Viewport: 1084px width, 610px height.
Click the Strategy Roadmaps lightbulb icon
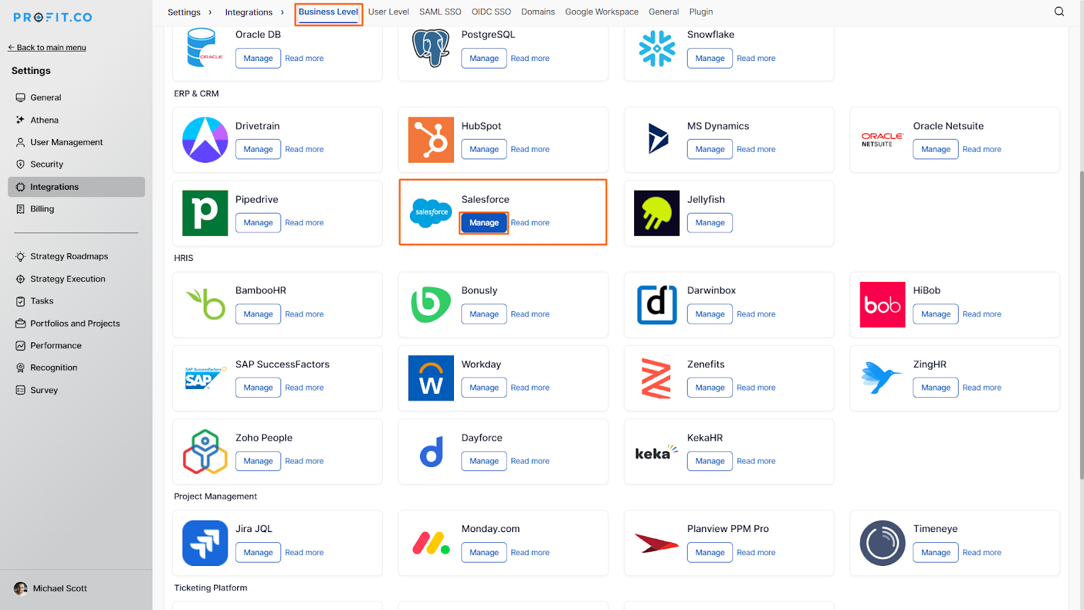click(x=20, y=256)
